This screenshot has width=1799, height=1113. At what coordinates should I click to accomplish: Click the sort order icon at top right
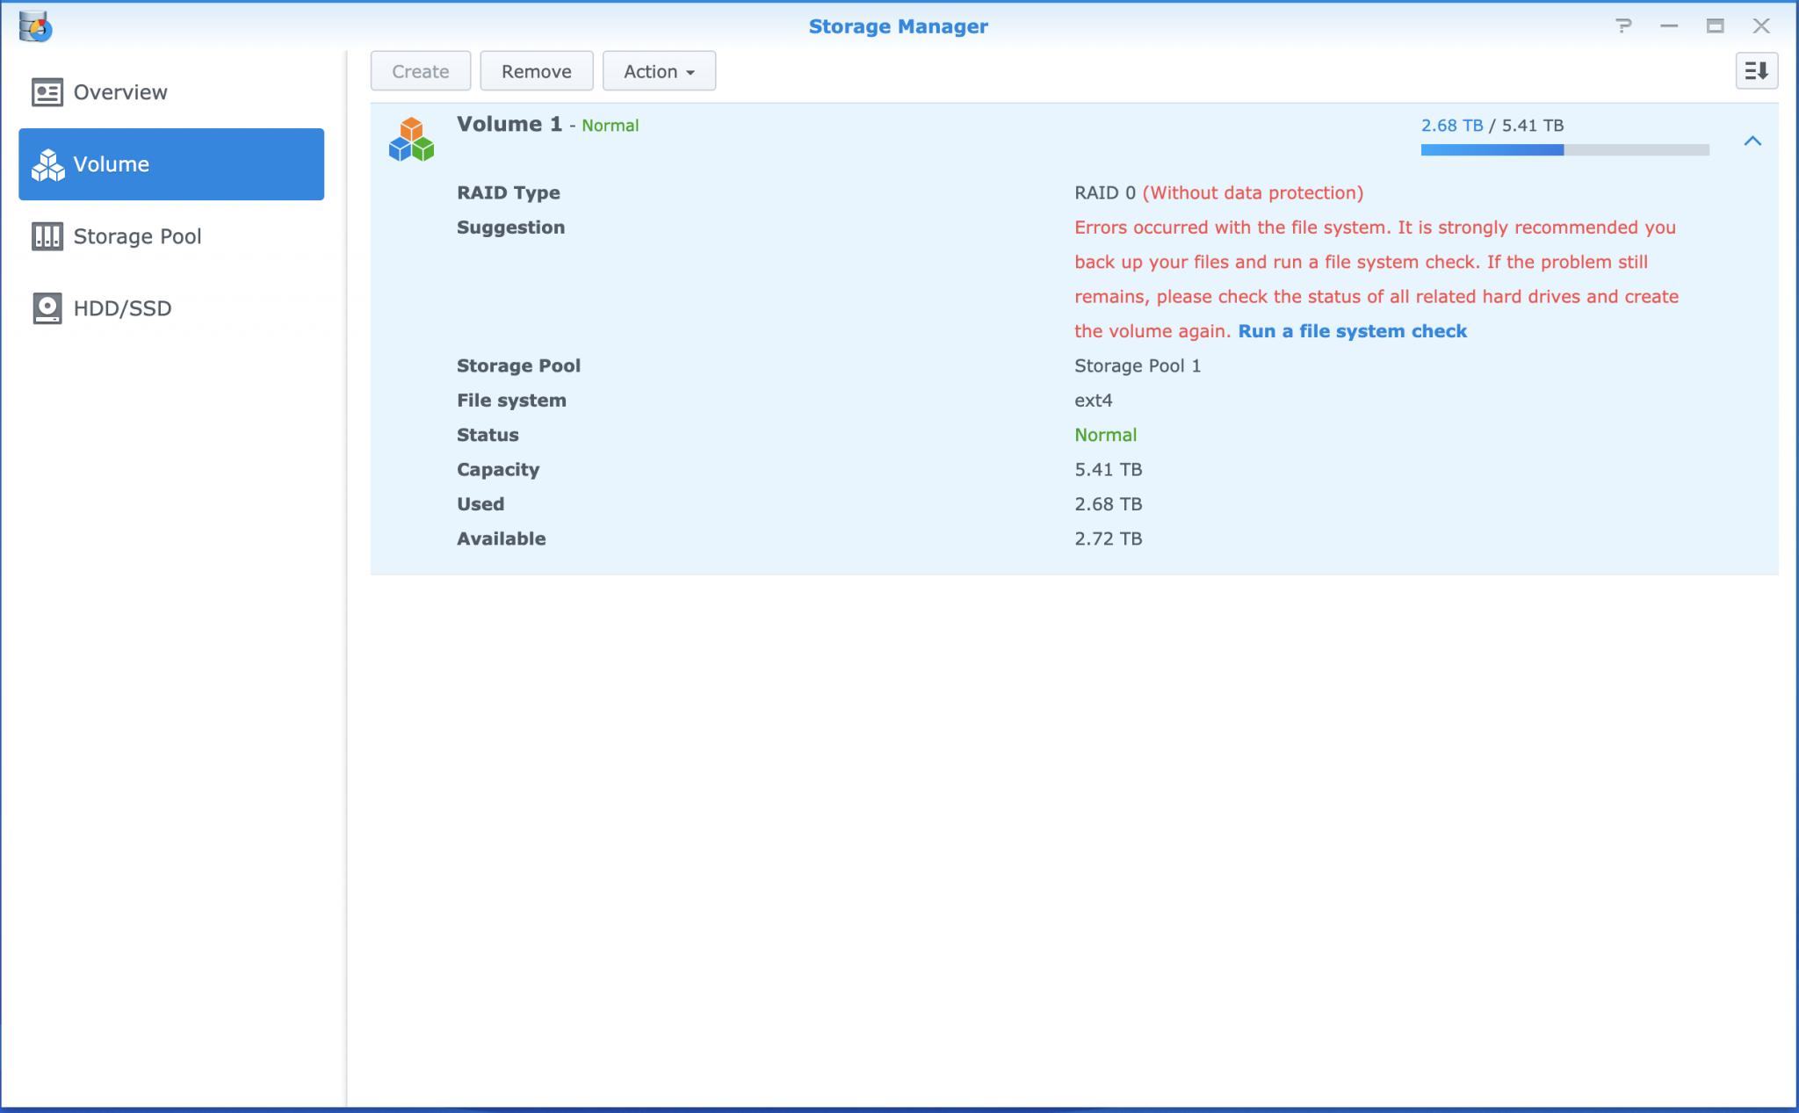1757,71
